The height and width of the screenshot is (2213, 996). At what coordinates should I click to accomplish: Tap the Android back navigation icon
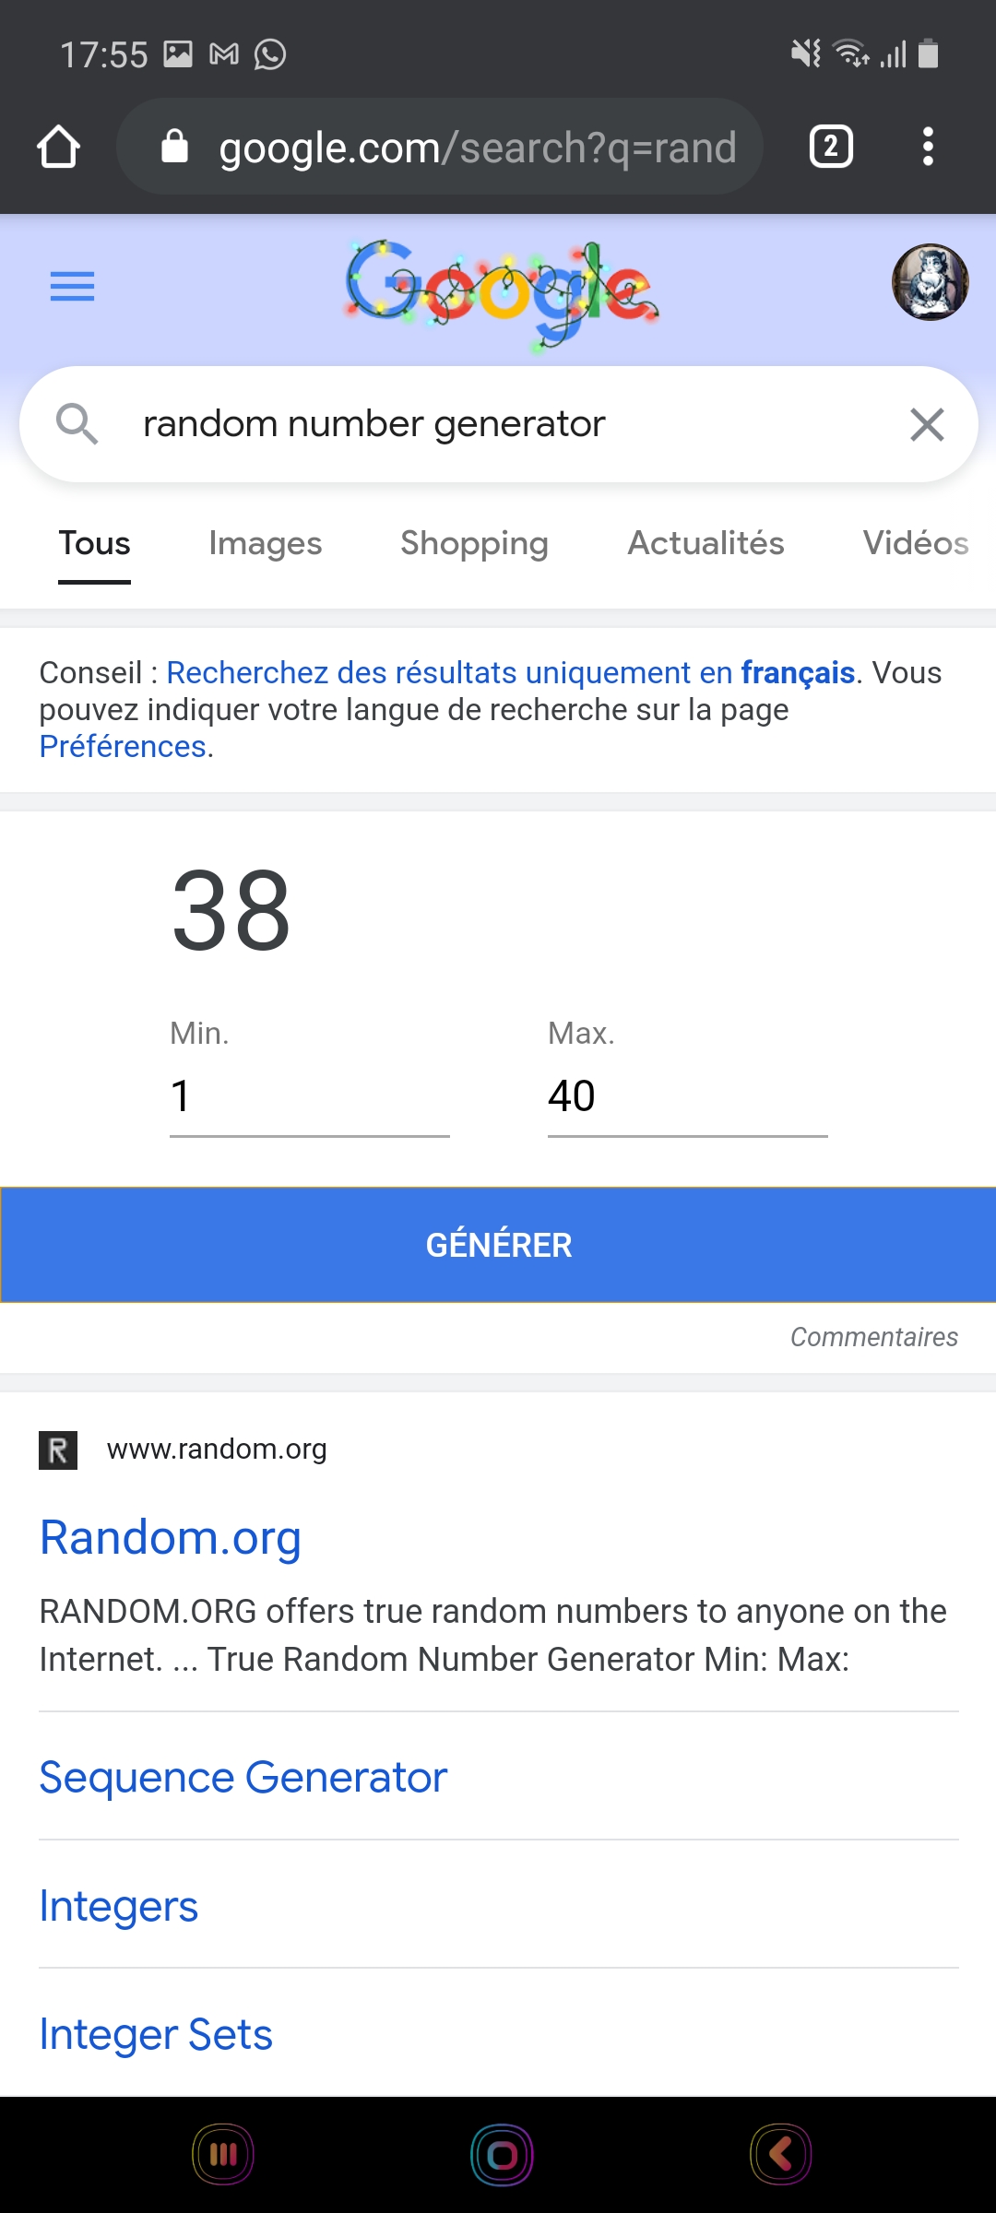[780, 2155]
